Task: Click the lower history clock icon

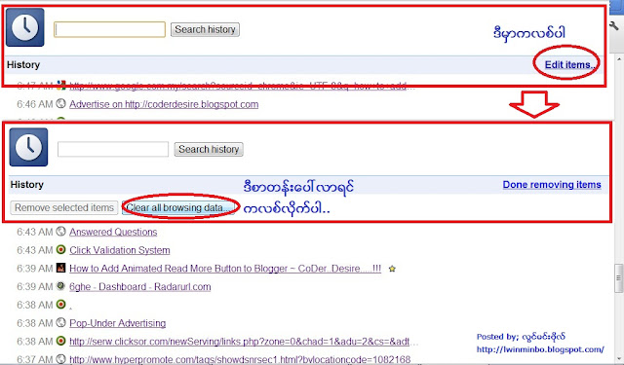Action: click(x=28, y=147)
